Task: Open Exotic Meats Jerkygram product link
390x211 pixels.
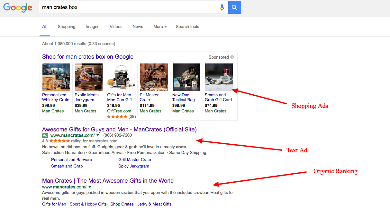Action: [x=87, y=97]
